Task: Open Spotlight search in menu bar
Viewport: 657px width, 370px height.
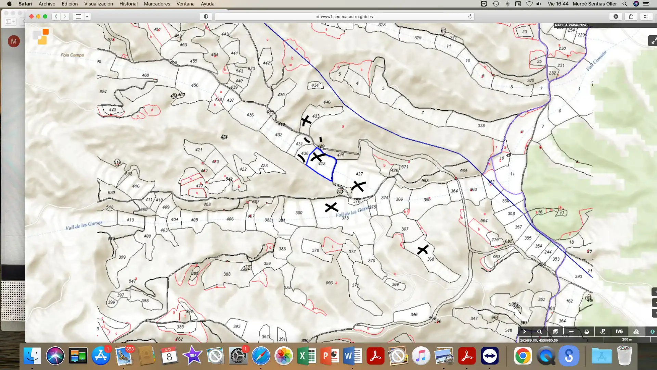Action: coord(625,4)
